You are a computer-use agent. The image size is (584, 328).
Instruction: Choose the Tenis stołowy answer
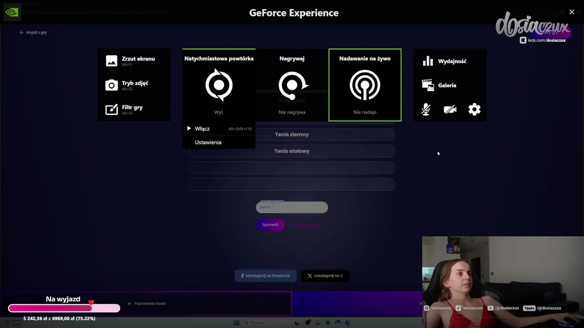coord(292,151)
